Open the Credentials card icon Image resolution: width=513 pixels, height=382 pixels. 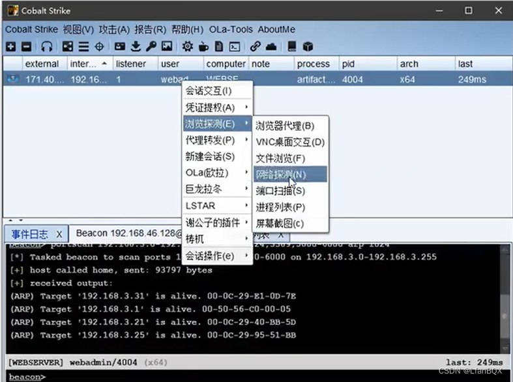[120, 47]
